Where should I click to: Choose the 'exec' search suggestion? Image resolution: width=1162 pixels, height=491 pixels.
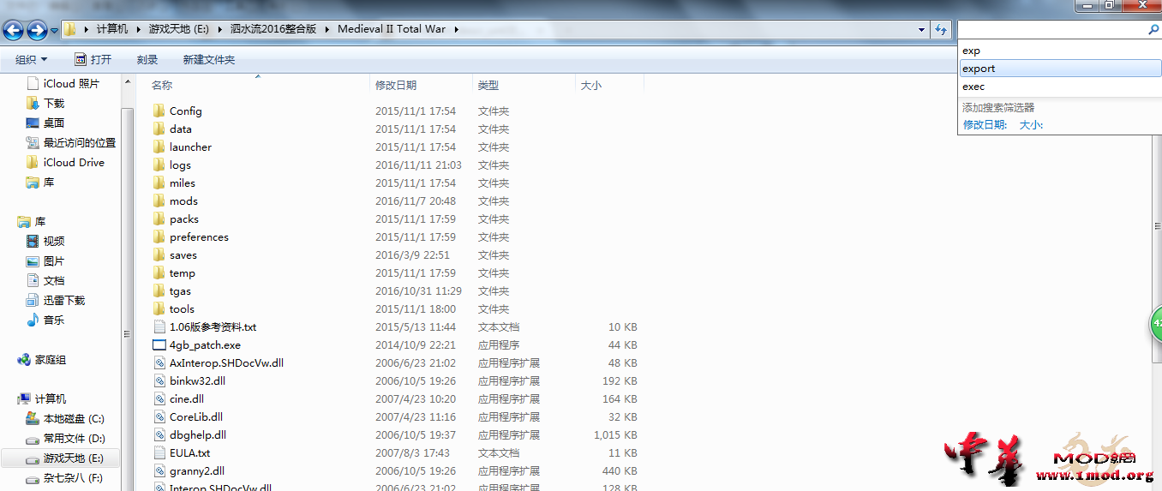[973, 87]
